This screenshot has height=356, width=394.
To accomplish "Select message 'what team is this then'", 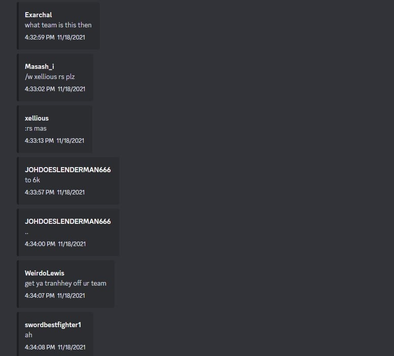I will pyautogui.click(x=58, y=25).
